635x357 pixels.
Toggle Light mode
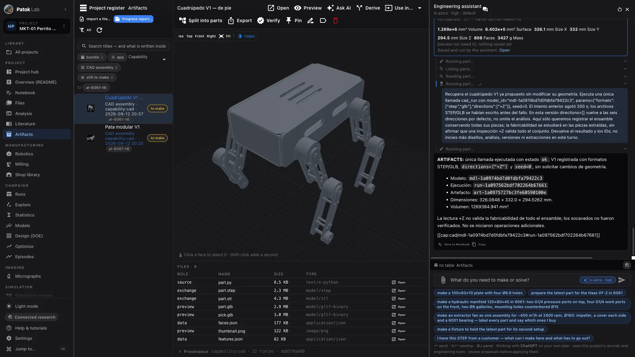(x=22, y=306)
